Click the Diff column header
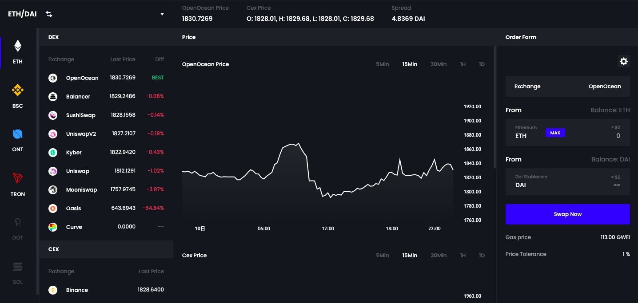638x303 pixels. click(159, 59)
